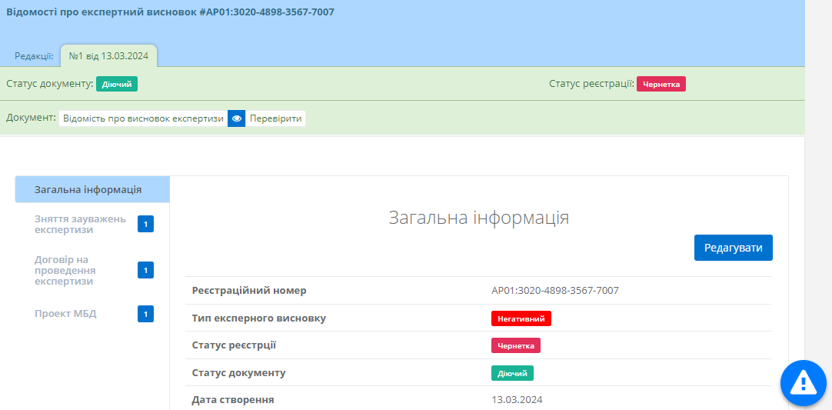The height and width of the screenshot is (410, 832).
Task: Click the registration number AP01:3020-4898-3567-7007 value
Action: point(554,291)
